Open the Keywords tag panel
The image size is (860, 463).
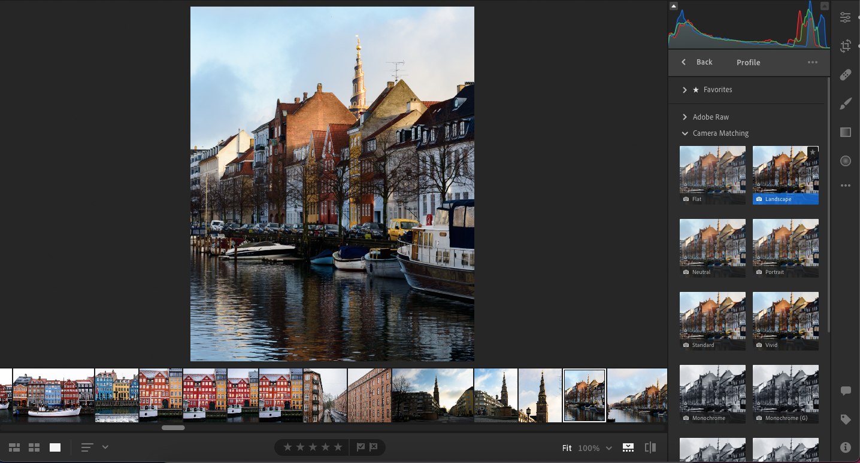point(845,419)
